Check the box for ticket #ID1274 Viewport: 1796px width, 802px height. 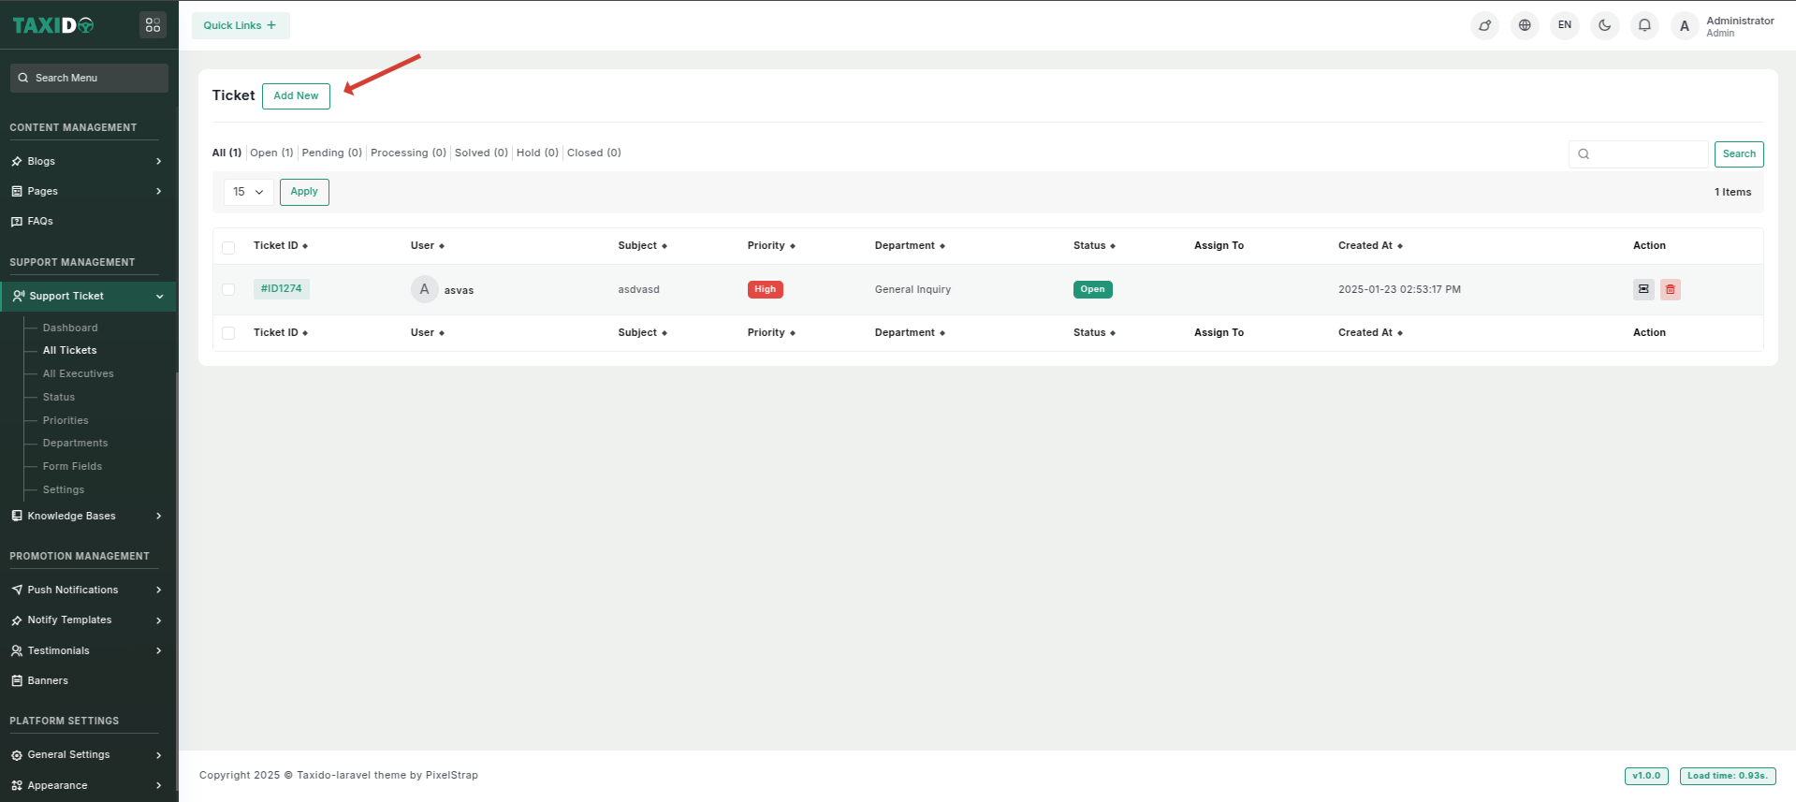pos(228,289)
